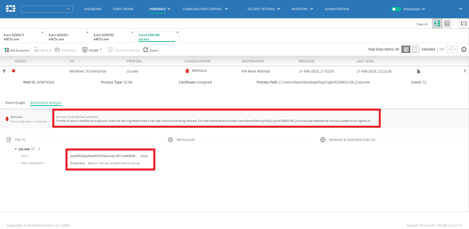Click the Network & Extended Data globe icon

point(323,140)
